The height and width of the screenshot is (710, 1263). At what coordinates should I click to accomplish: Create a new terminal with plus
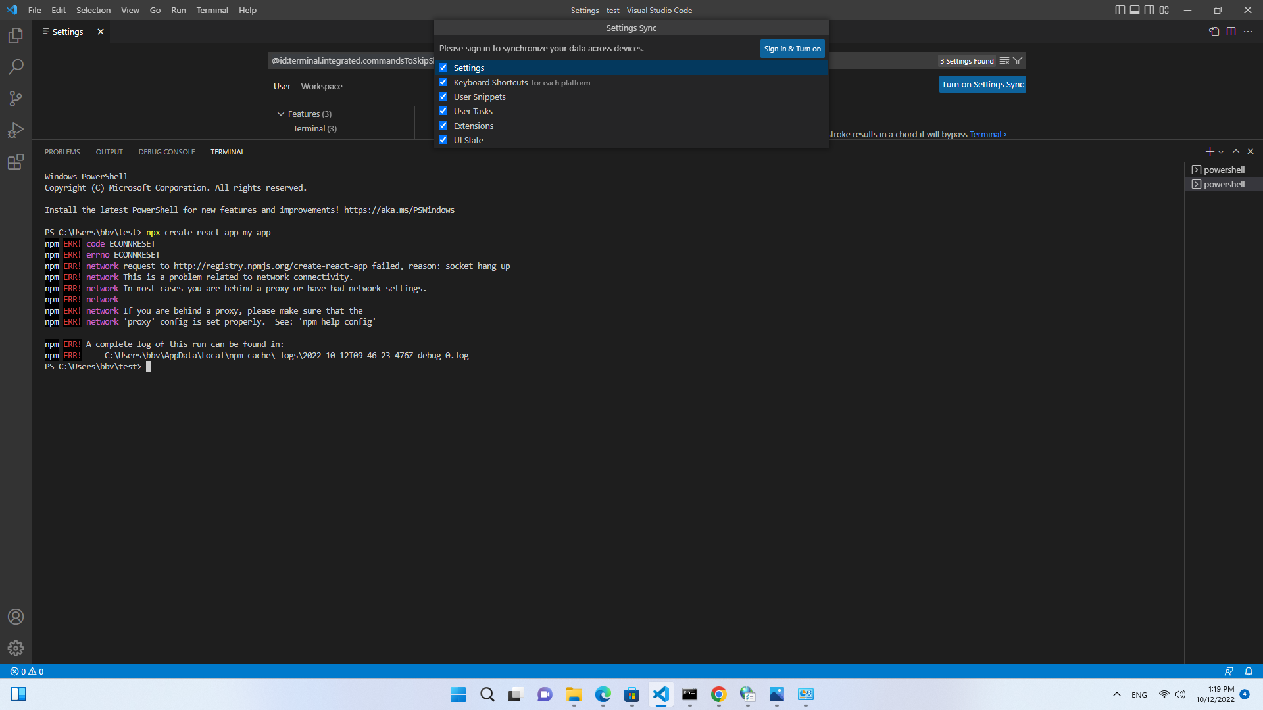click(1209, 152)
